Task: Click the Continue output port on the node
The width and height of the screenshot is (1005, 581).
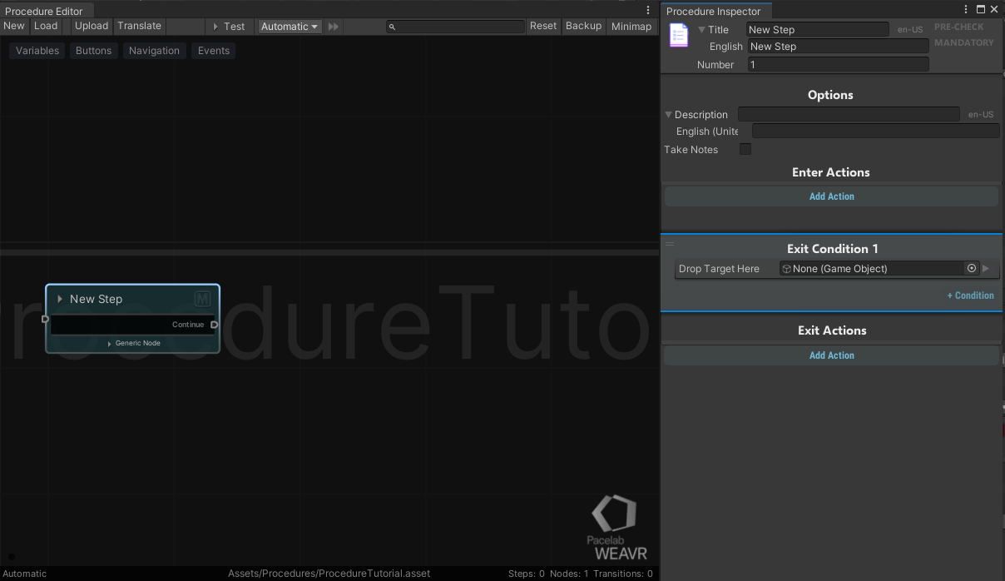Action: click(x=214, y=325)
